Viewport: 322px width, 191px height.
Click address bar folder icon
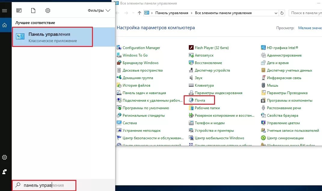[x=147, y=13]
